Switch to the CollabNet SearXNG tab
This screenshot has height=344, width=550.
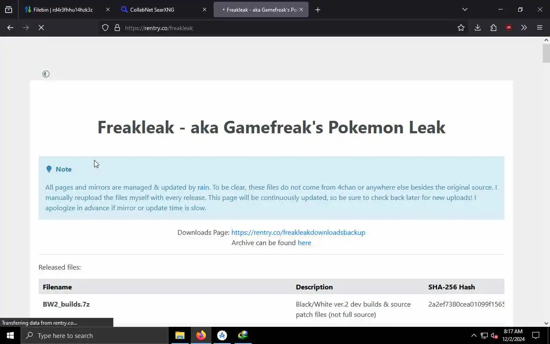pyautogui.click(x=163, y=9)
